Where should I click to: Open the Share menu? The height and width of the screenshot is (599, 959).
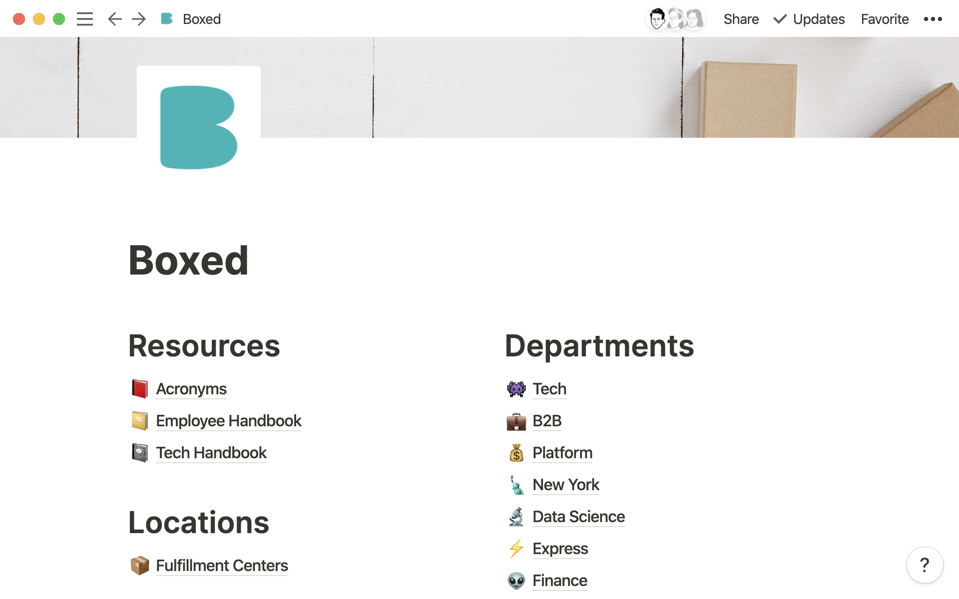pos(741,19)
